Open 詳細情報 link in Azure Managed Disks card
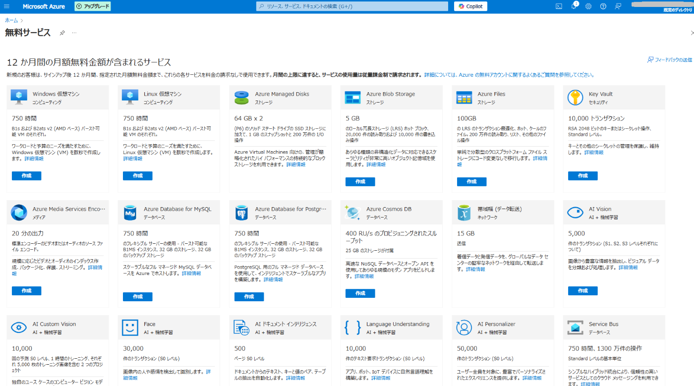 coord(295,165)
